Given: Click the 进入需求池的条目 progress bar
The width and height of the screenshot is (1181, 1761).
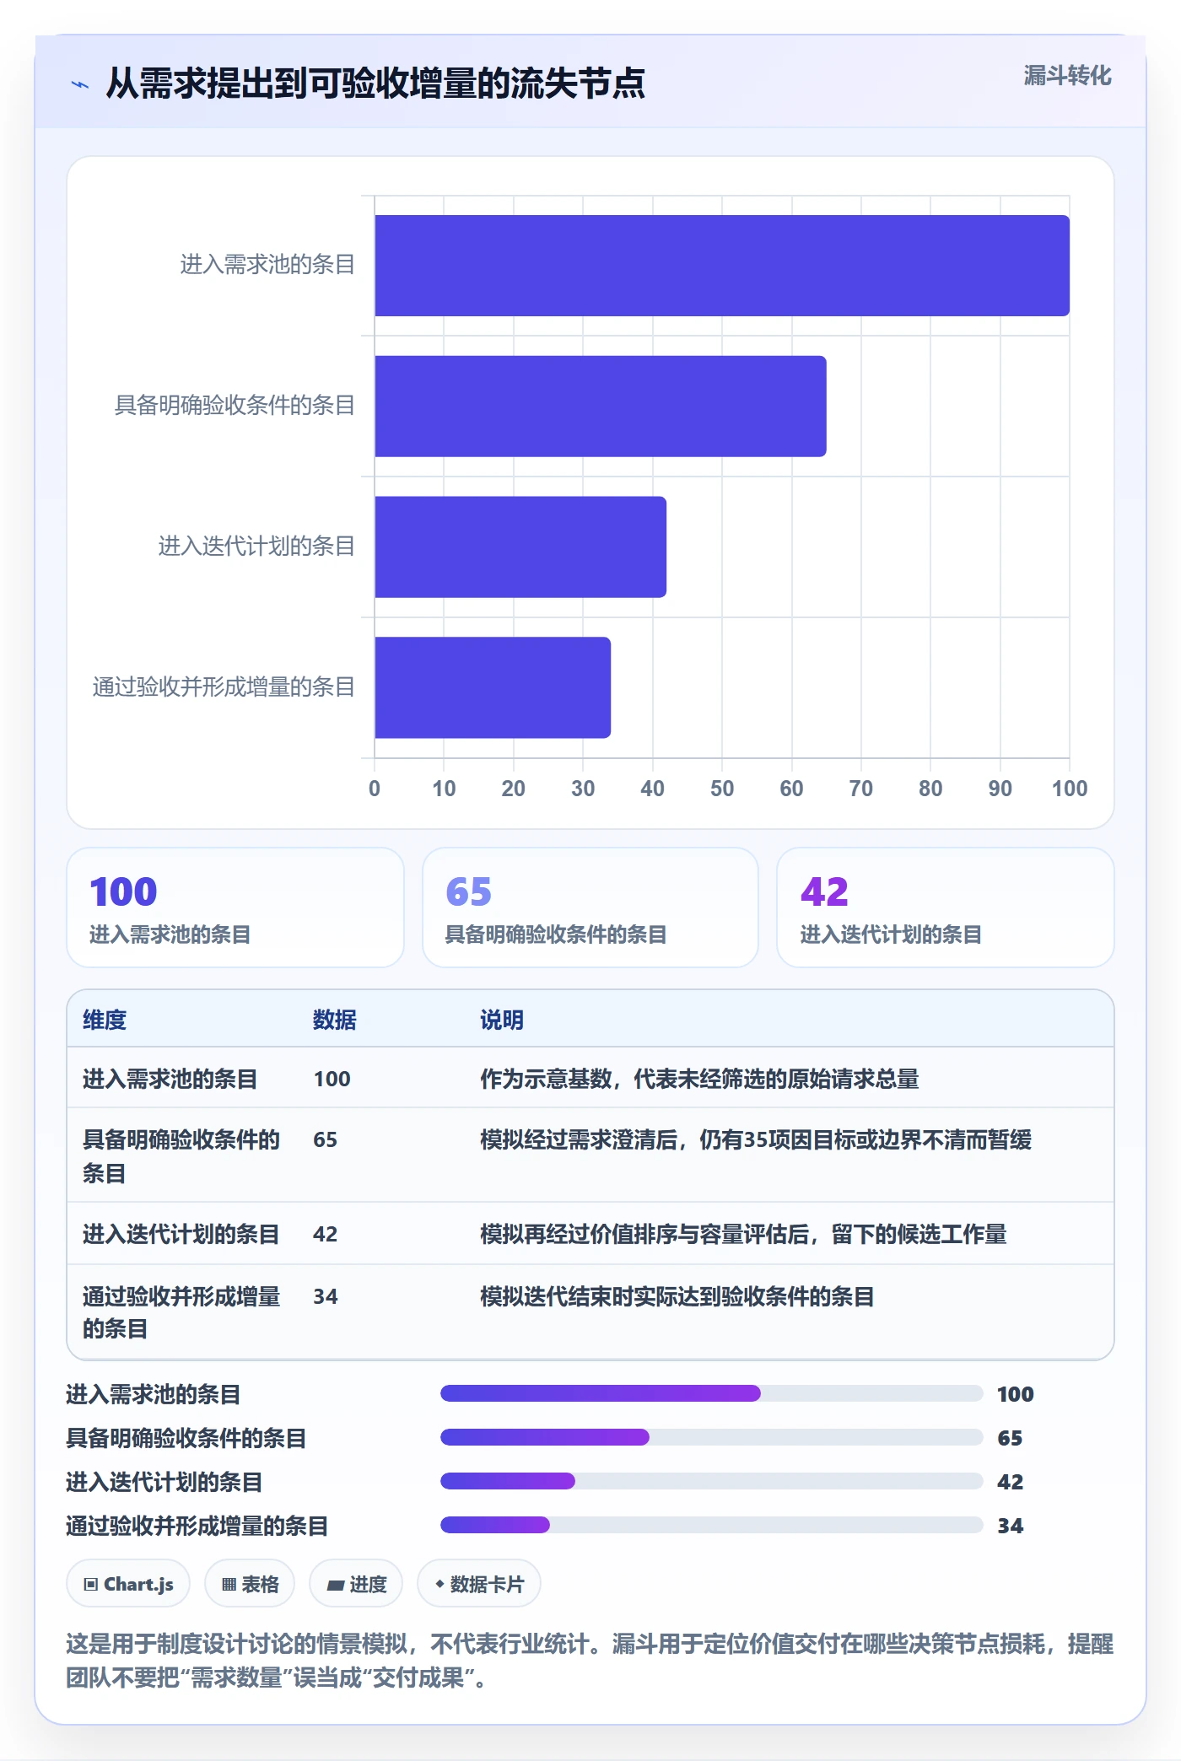Looking at the screenshot, I should 712,1393.
